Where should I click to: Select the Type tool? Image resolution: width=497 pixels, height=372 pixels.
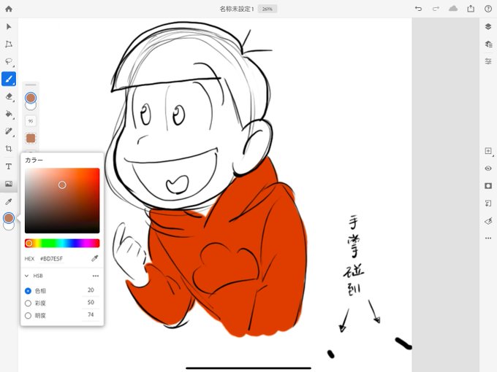[9, 166]
